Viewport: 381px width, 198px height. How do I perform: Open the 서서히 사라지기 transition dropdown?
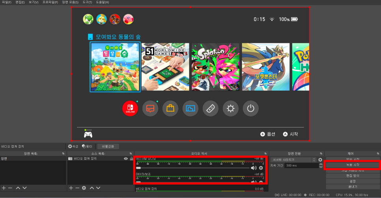[x=293, y=160]
